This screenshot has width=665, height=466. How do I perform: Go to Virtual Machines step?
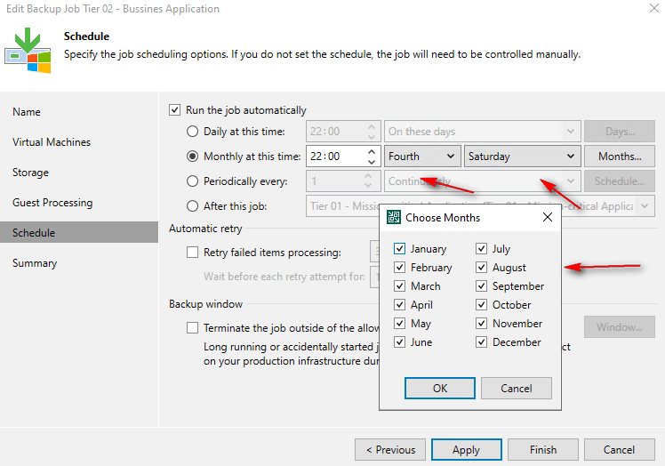(x=52, y=142)
